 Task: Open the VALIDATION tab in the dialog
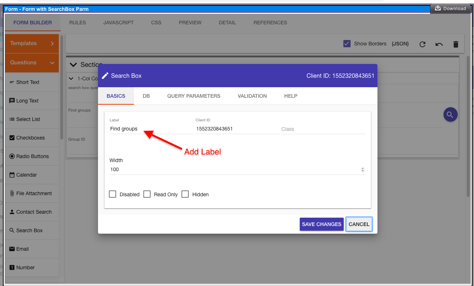click(x=252, y=96)
